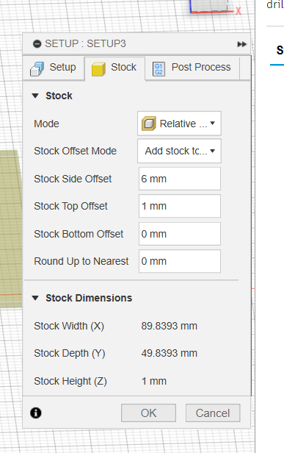Open the Mode dropdown
The image size is (284, 453).
(x=179, y=124)
